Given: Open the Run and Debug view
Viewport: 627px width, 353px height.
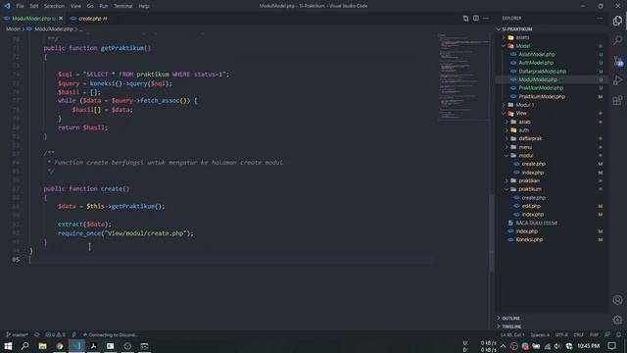Looking at the screenshot, I should point(617,80).
